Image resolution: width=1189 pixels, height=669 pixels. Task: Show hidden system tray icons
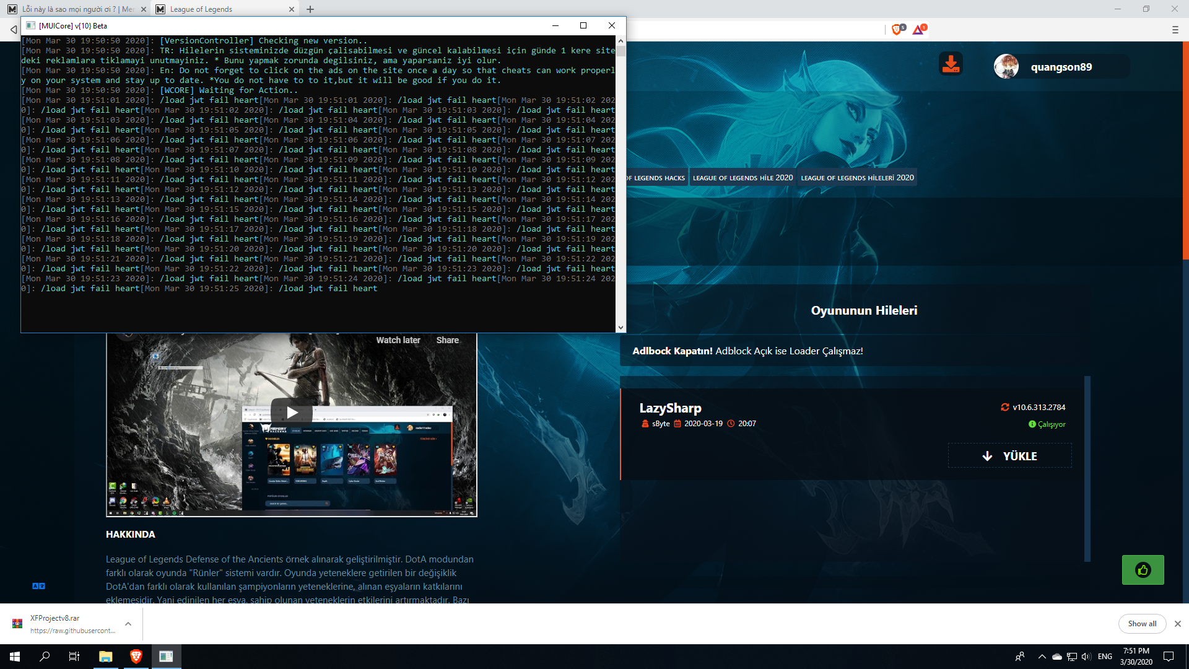click(x=1042, y=657)
